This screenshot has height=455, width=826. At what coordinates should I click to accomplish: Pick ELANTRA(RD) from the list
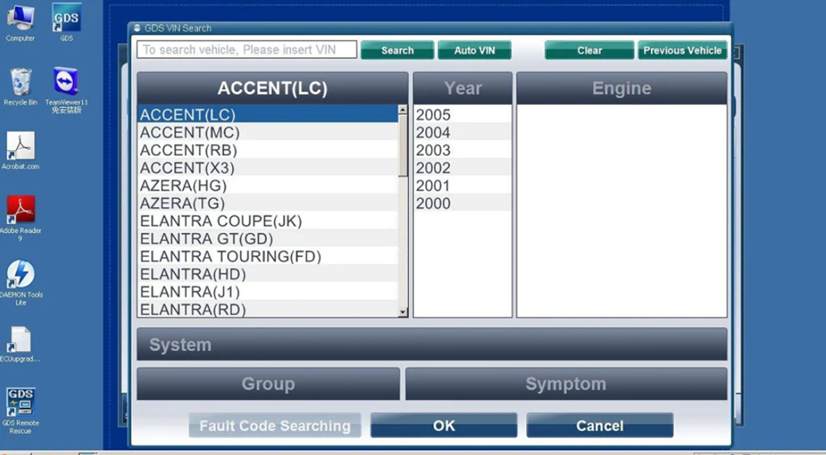pyautogui.click(x=268, y=309)
